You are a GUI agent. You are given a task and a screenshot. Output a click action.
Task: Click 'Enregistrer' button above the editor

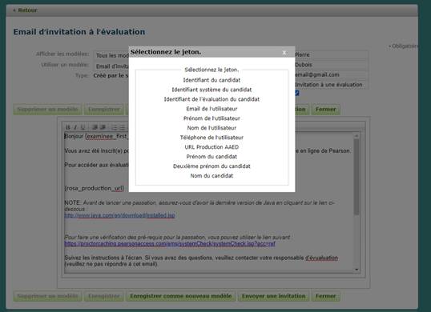pyautogui.click(x=104, y=110)
